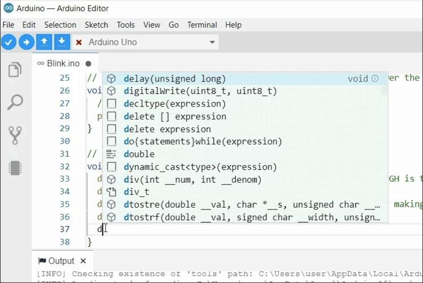Click snippet icon beside delete expression
Screen dimensions: 423x283
(111, 129)
